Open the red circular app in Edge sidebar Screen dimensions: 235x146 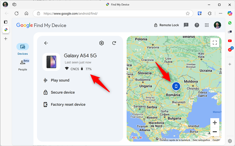click(x=230, y=49)
